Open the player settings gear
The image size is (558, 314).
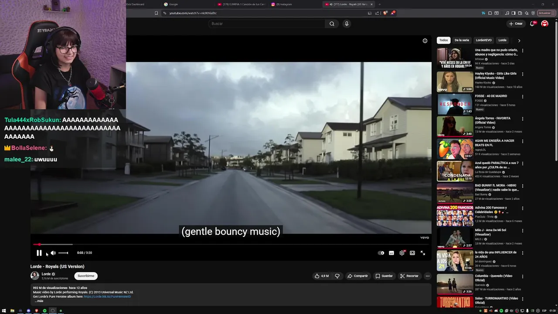402,253
